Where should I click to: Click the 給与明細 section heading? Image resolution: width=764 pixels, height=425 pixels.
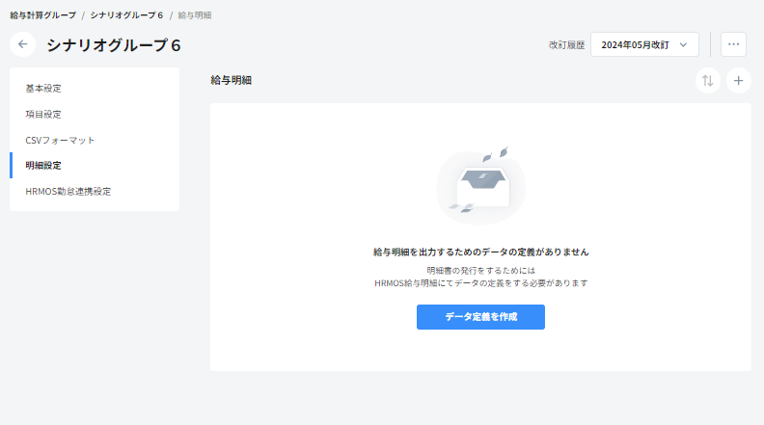tap(231, 81)
